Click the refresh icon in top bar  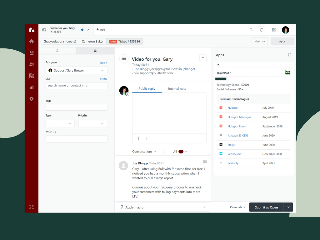(262, 30)
